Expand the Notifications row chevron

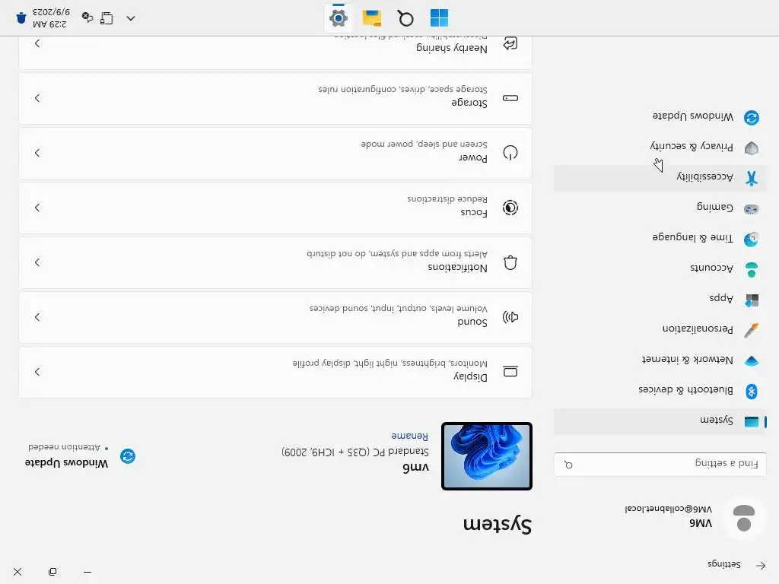point(37,262)
